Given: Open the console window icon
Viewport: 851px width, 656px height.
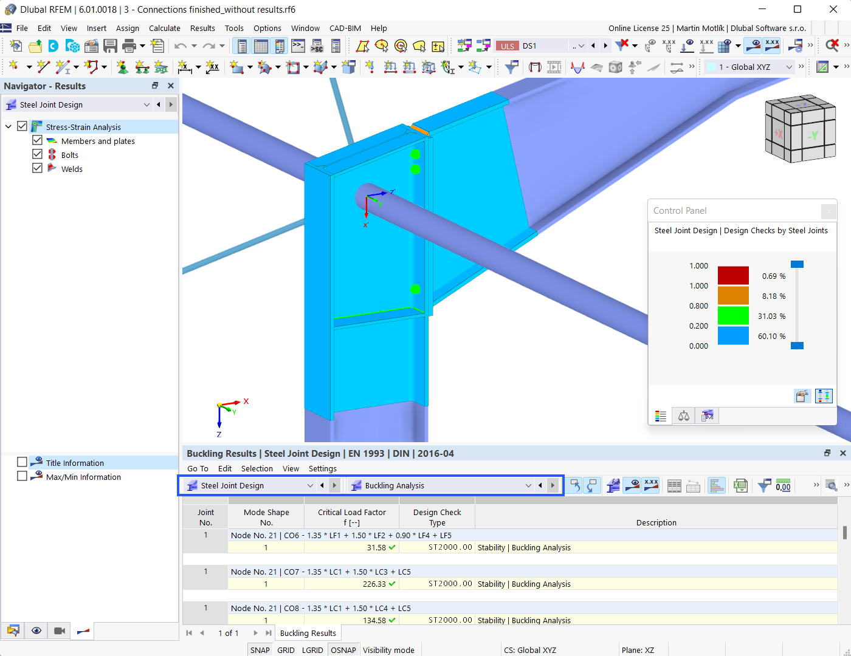Looking at the screenshot, I should (298, 46).
